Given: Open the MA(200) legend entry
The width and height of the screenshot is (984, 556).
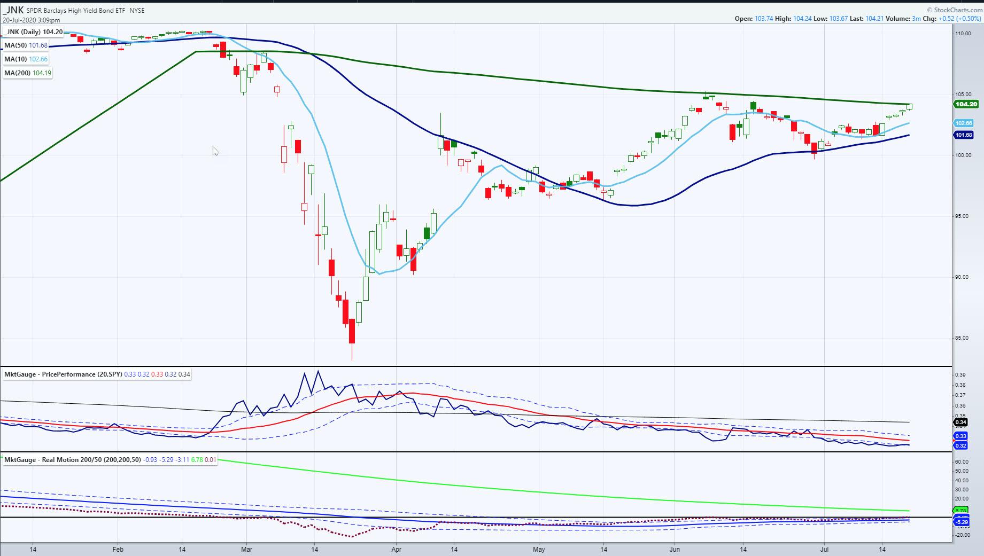Looking at the screenshot, I should pos(28,73).
